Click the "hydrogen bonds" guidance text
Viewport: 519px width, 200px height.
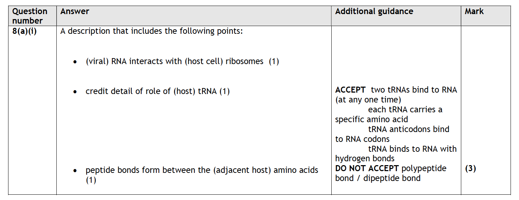(x=365, y=158)
